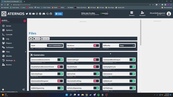
Task: Toggle doTileDrops gamerule
Action: (132, 88)
